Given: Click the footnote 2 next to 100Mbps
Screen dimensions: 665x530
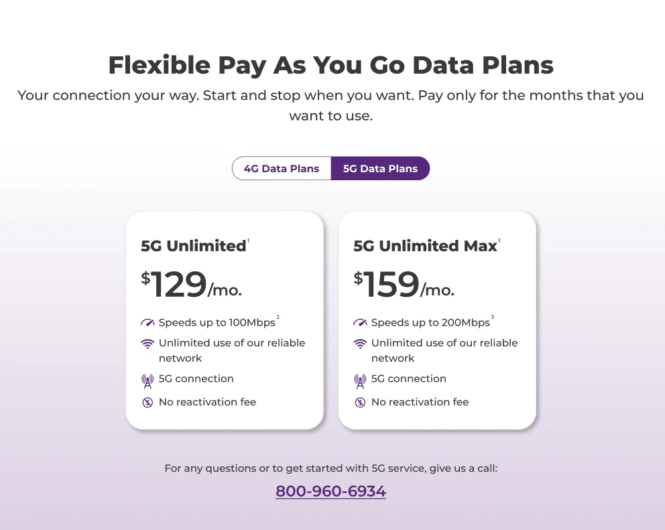Looking at the screenshot, I should click(x=278, y=318).
